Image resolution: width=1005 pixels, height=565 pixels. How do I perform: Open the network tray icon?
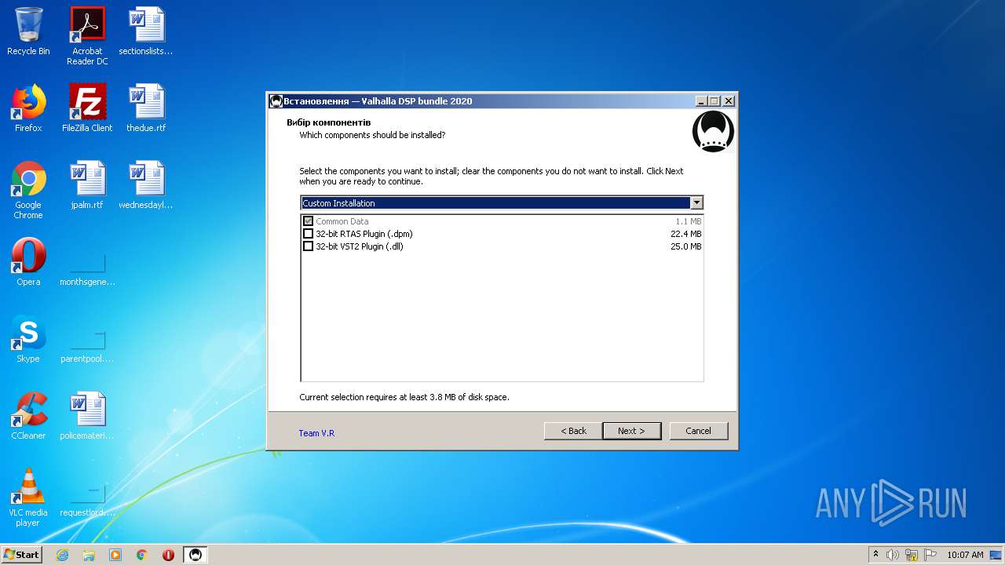click(912, 555)
